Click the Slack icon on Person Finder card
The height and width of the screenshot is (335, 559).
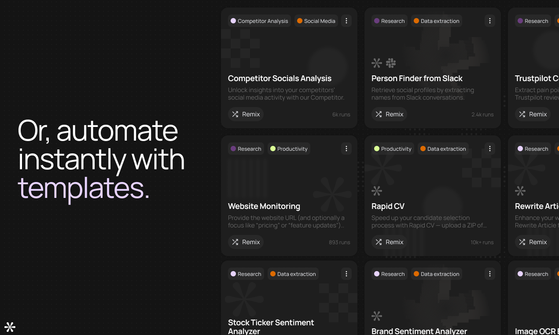tap(391, 63)
